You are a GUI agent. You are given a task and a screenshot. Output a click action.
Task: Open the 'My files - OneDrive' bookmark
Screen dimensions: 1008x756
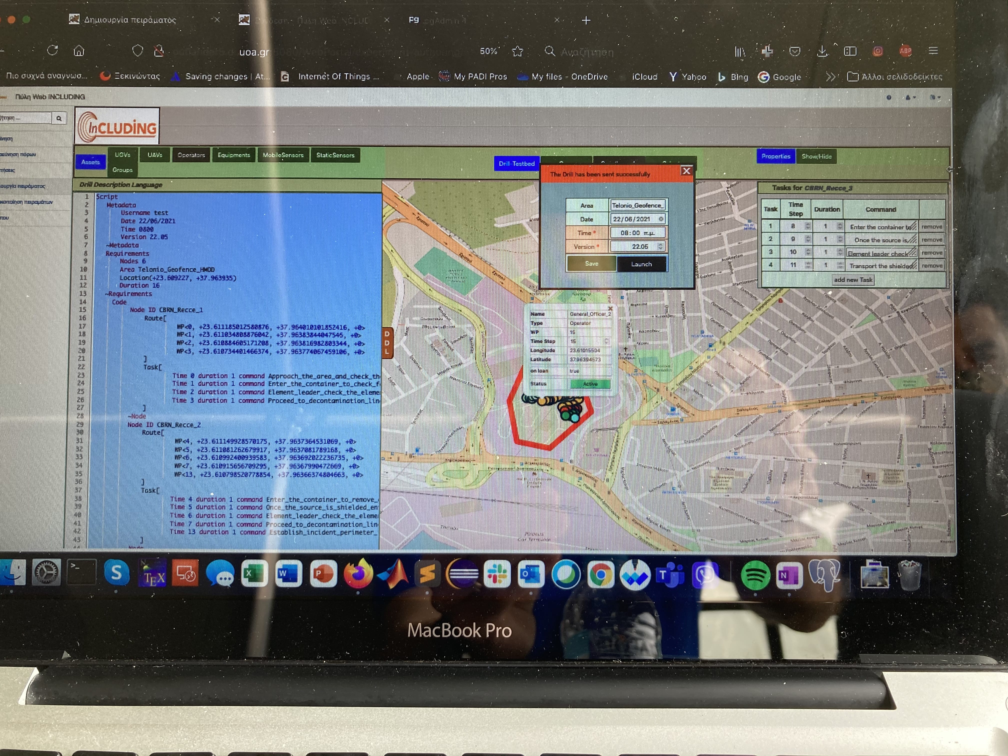[x=563, y=76]
